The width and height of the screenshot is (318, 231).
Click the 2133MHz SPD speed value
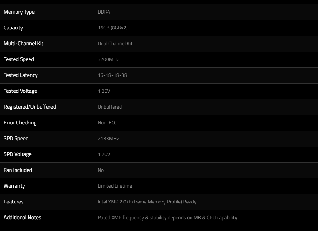pyautogui.click(x=108, y=139)
